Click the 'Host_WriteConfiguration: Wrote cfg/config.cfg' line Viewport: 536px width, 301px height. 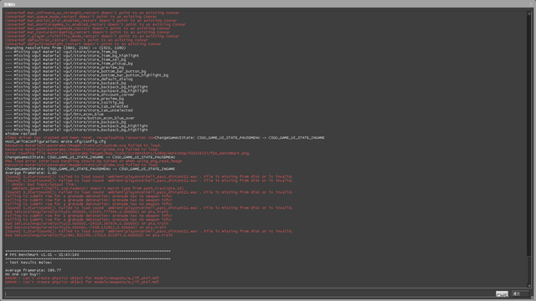[x=55, y=141]
